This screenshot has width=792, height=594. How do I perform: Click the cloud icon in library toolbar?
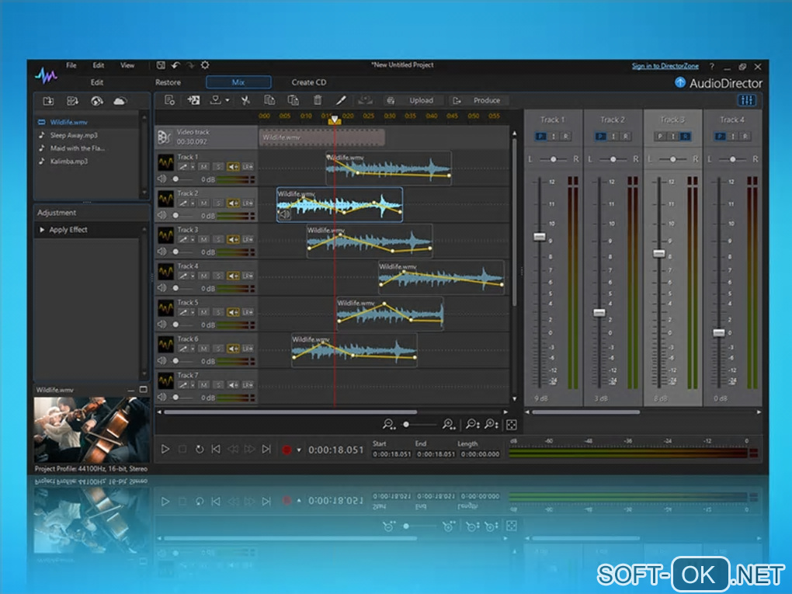[120, 101]
